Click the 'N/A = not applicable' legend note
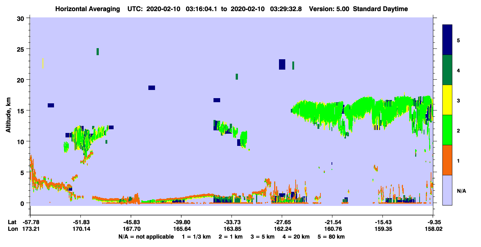 (146, 237)
